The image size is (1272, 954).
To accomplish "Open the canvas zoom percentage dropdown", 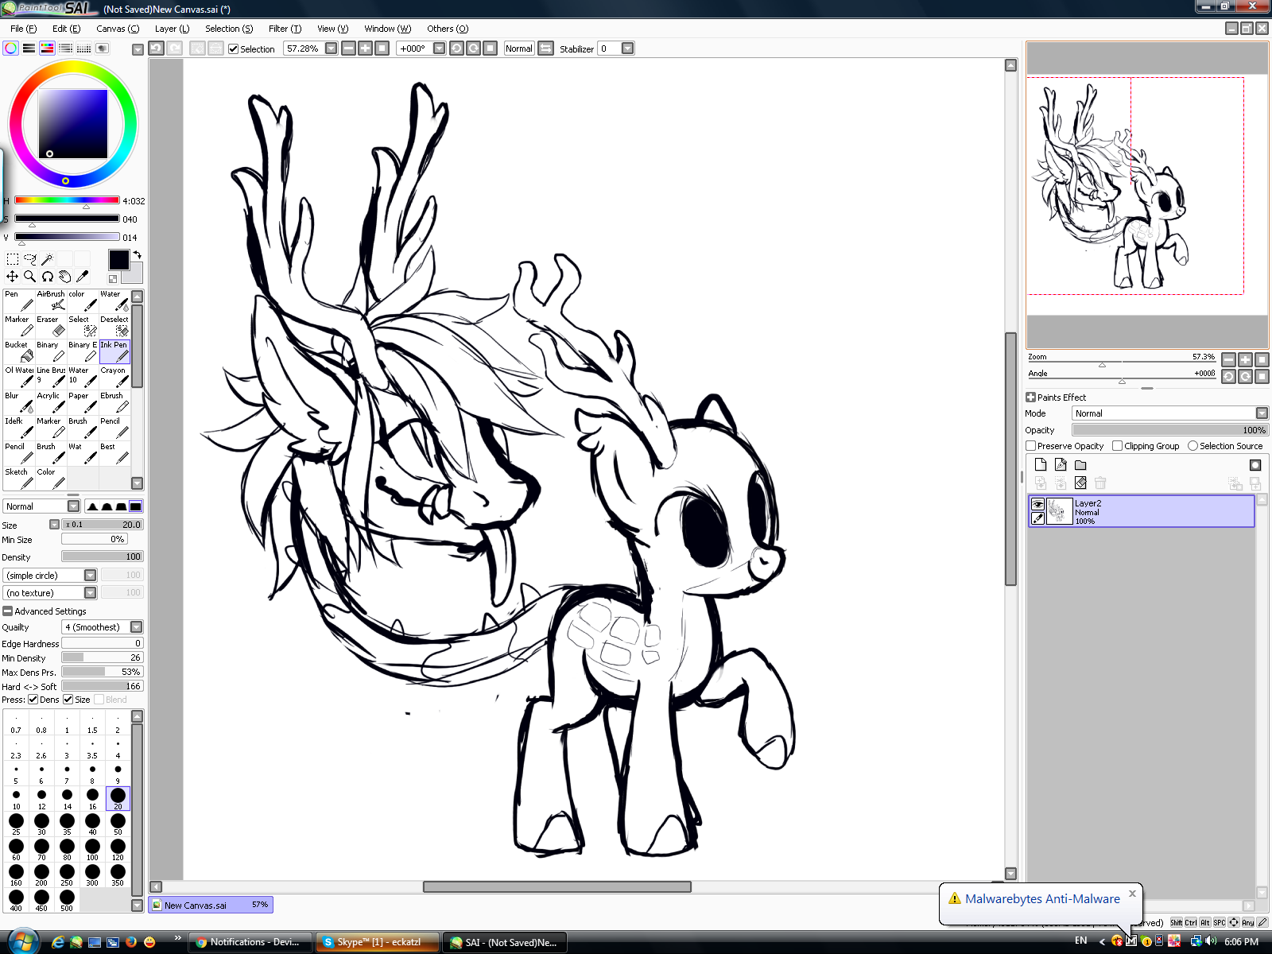I will (332, 48).
